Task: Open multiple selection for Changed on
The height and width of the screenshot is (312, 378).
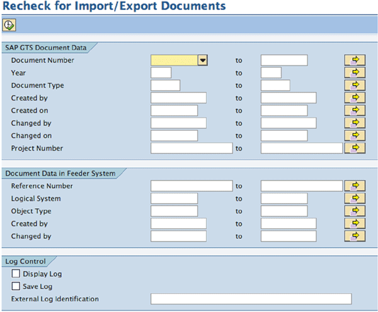Action: 355,135
